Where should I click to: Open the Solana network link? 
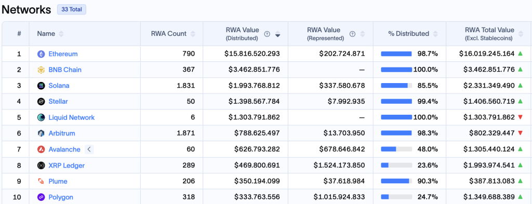(59, 86)
